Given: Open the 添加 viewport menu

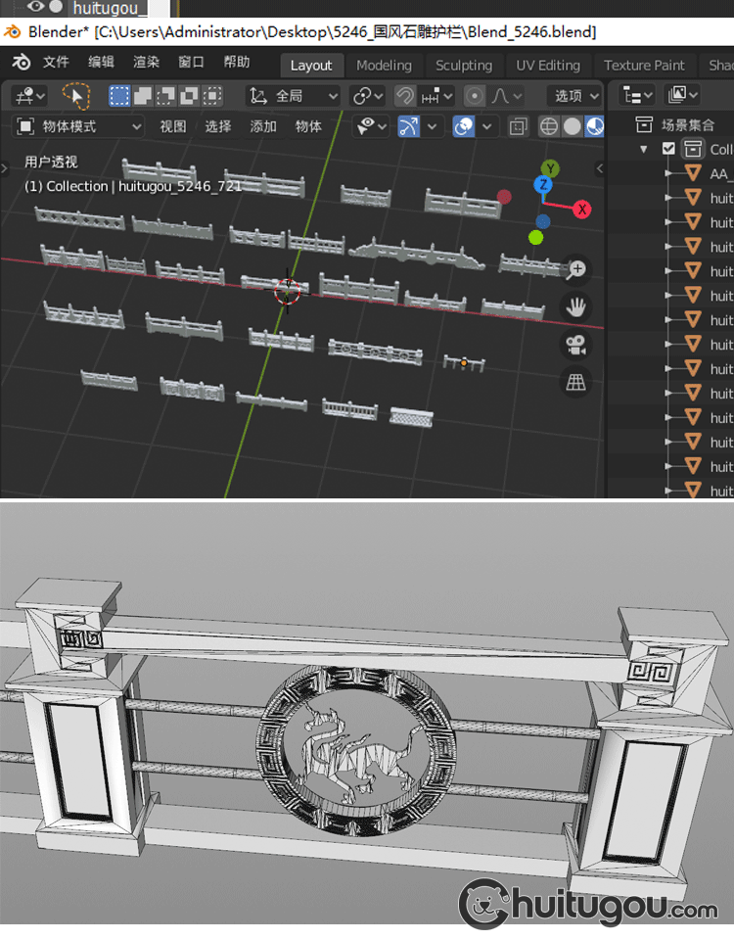Looking at the screenshot, I should [x=263, y=126].
